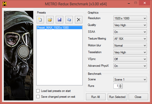Open the Advanced PhysX dropdown
The width and height of the screenshot is (152, 104).
coord(130,66)
